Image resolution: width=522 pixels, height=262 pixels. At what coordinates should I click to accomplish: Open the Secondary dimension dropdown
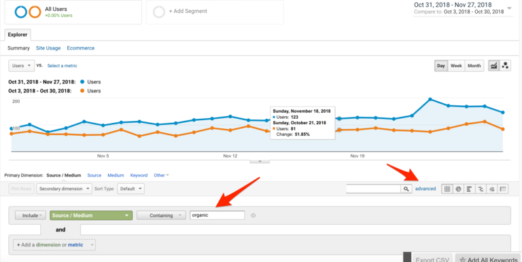point(65,189)
